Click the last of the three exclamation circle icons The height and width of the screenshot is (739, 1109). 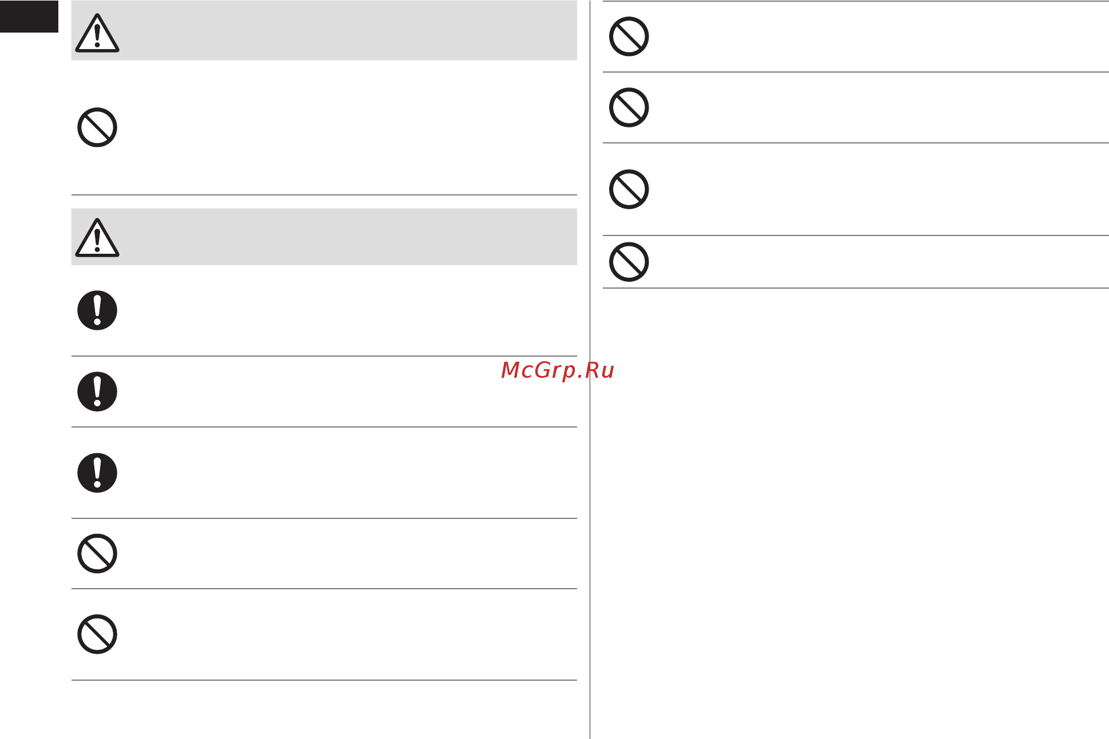pyautogui.click(x=97, y=473)
